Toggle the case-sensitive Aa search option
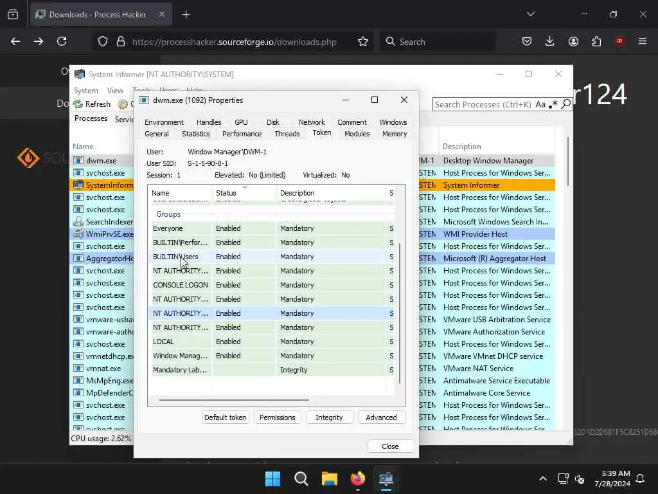Image resolution: width=658 pixels, height=494 pixels. click(540, 104)
